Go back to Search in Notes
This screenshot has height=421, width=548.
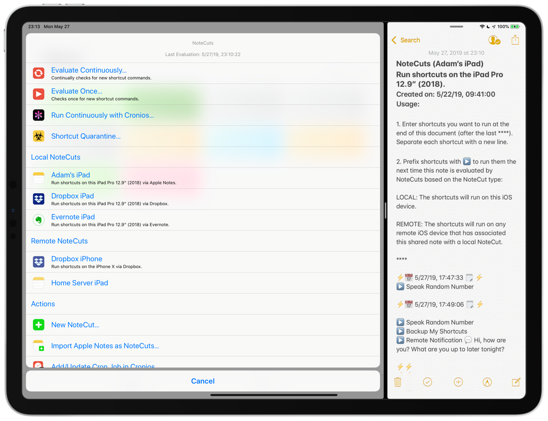click(x=406, y=40)
